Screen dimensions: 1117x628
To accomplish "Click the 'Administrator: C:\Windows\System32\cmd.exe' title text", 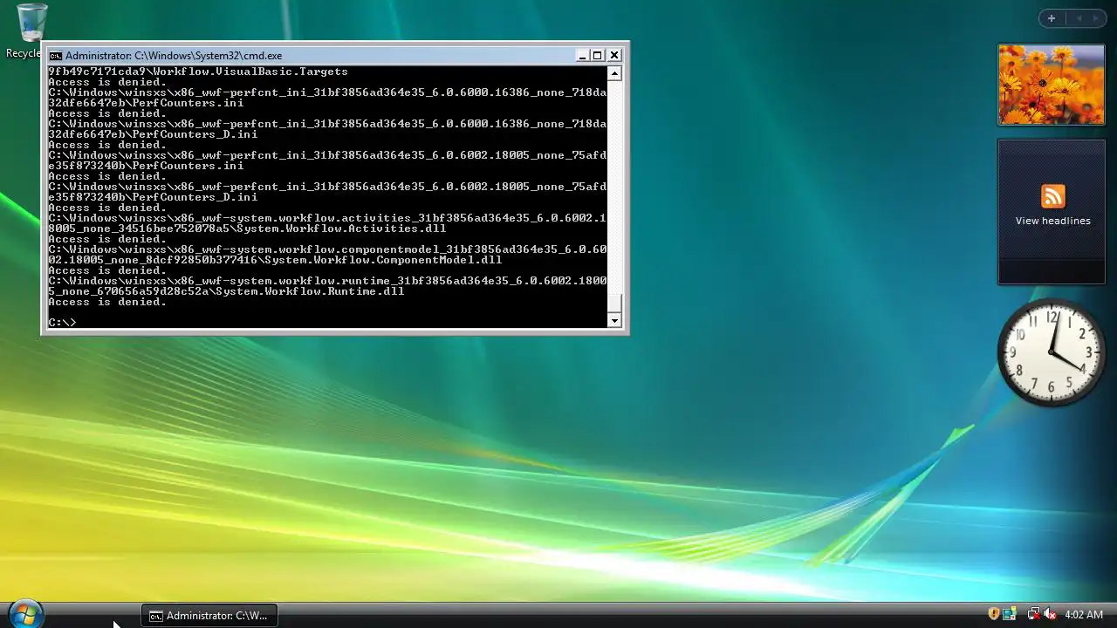I will pos(174,55).
